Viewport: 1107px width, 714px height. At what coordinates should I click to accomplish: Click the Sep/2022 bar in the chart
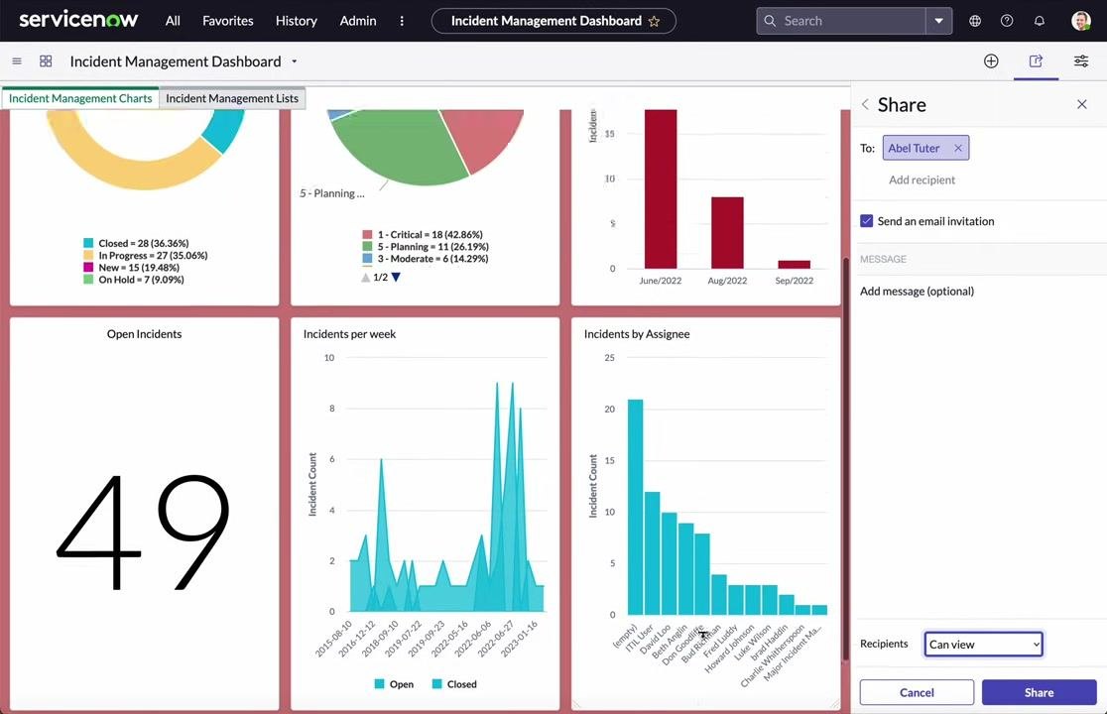(795, 265)
